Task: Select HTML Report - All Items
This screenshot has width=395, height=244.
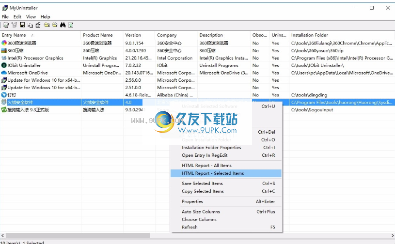Action: (x=226, y=166)
